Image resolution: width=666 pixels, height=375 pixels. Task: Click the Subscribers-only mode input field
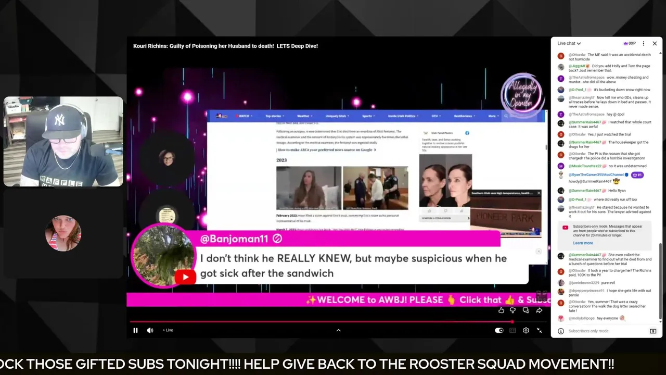[x=607, y=331]
